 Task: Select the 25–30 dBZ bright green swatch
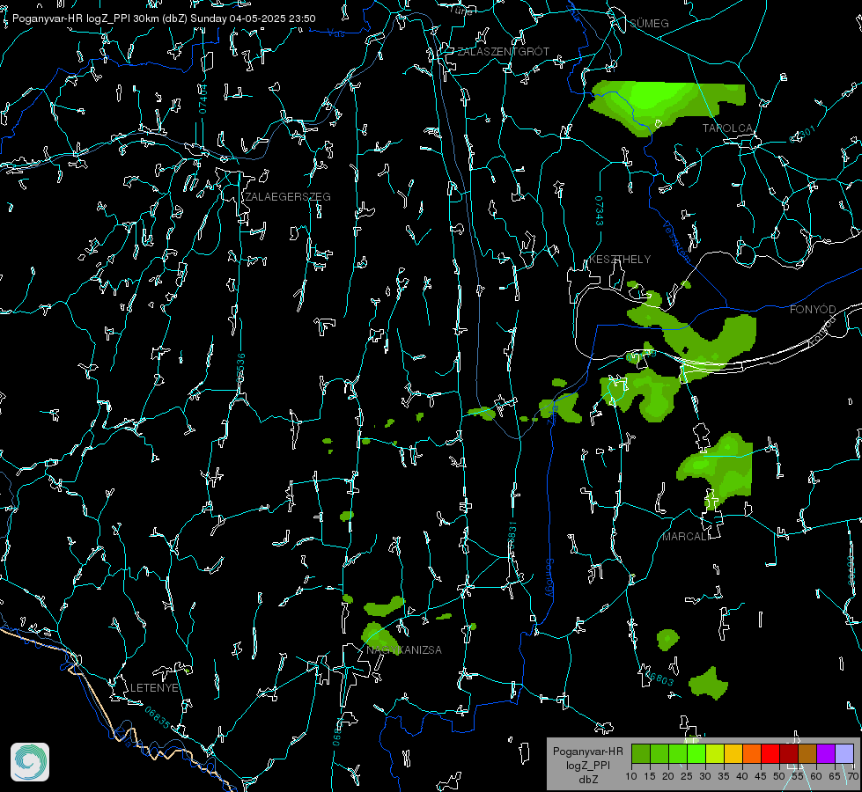click(696, 753)
